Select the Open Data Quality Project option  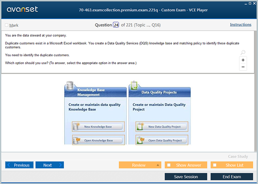tap(162, 140)
